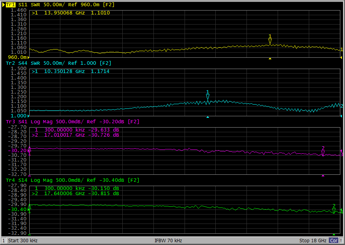Click marker 1 at left edge of S14 trace

(30, 207)
